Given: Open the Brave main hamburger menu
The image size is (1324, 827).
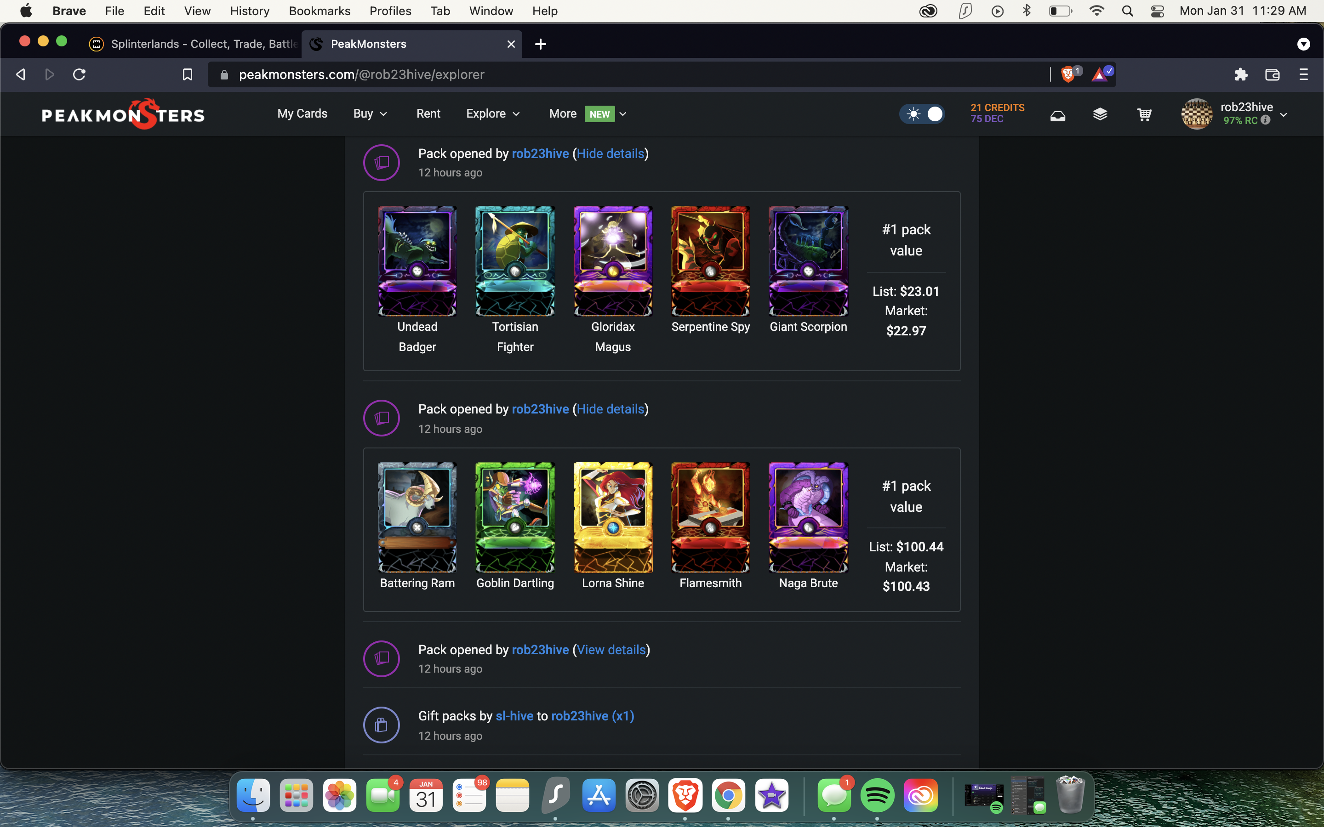Looking at the screenshot, I should [x=1304, y=74].
